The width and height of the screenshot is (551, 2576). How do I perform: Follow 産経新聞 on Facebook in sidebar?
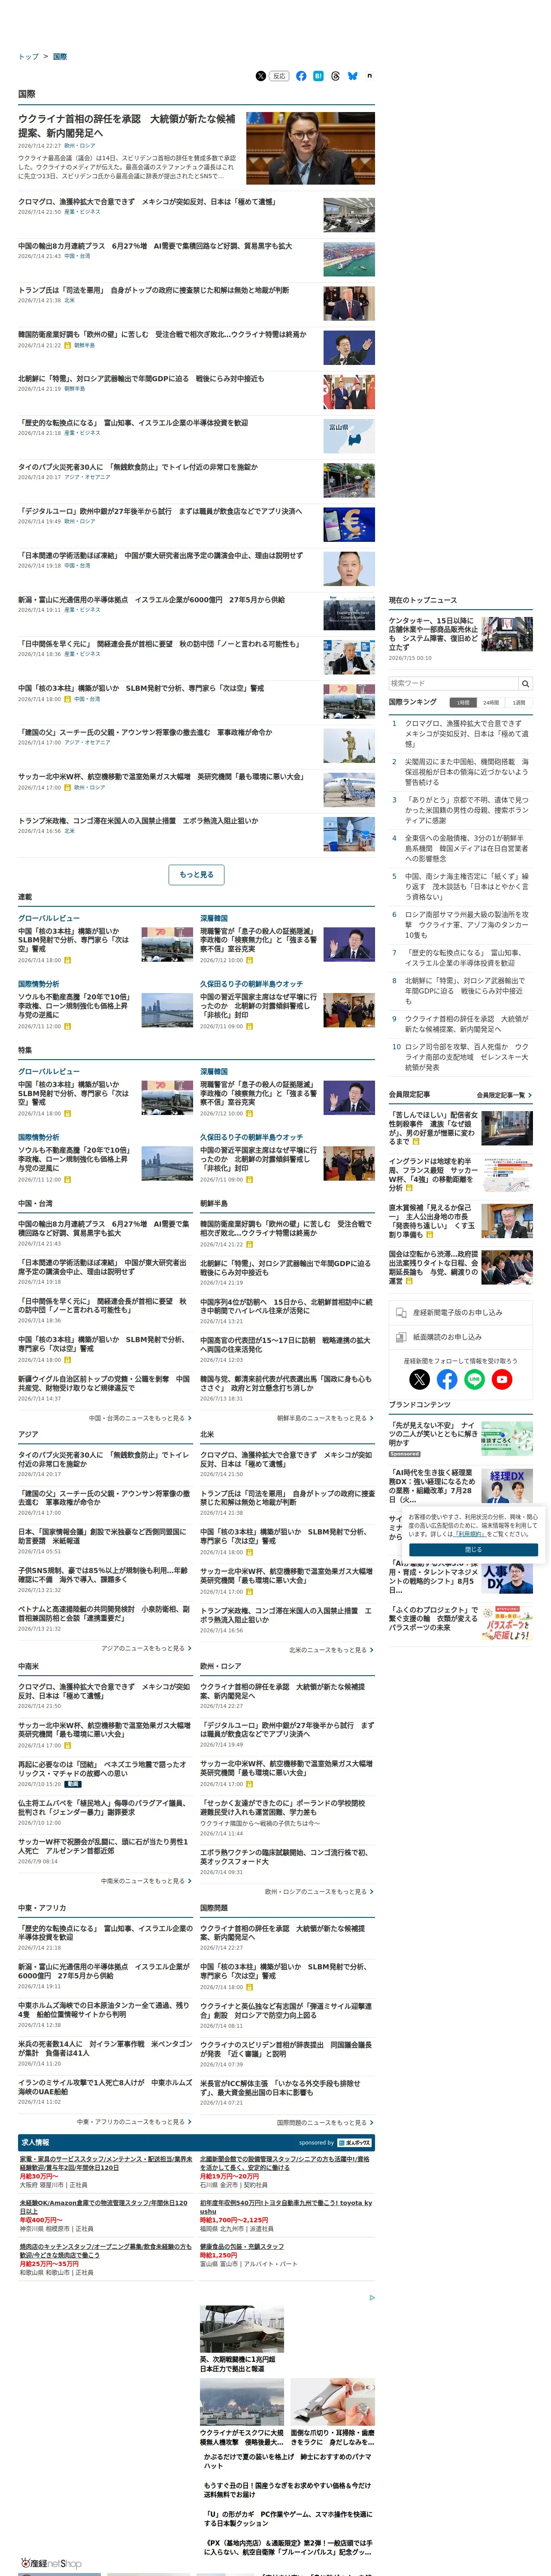click(x=447, y=1379)
